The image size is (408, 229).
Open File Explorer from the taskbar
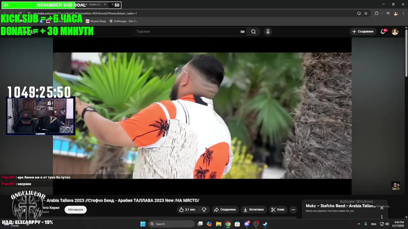point(218,224)
